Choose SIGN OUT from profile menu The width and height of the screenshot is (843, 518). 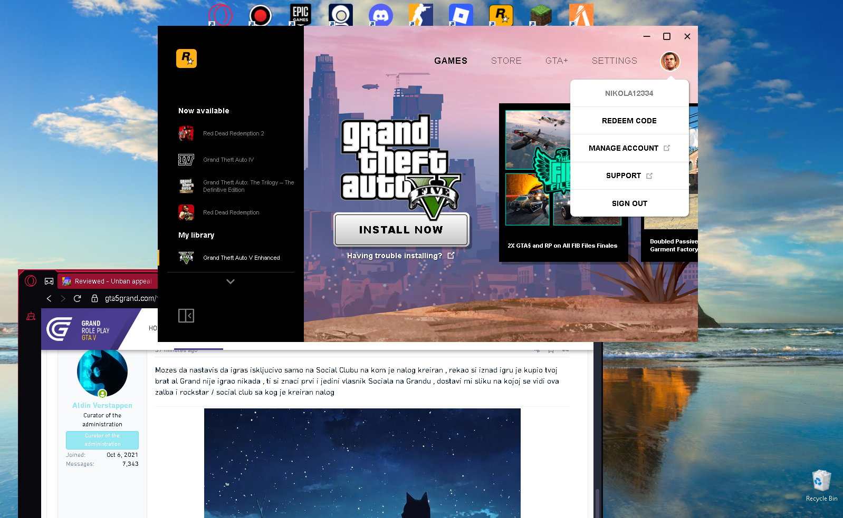[629, 203]
